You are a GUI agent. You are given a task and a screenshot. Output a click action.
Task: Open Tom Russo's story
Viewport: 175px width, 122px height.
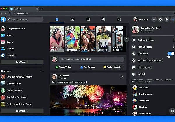click(x=72, y=39)
